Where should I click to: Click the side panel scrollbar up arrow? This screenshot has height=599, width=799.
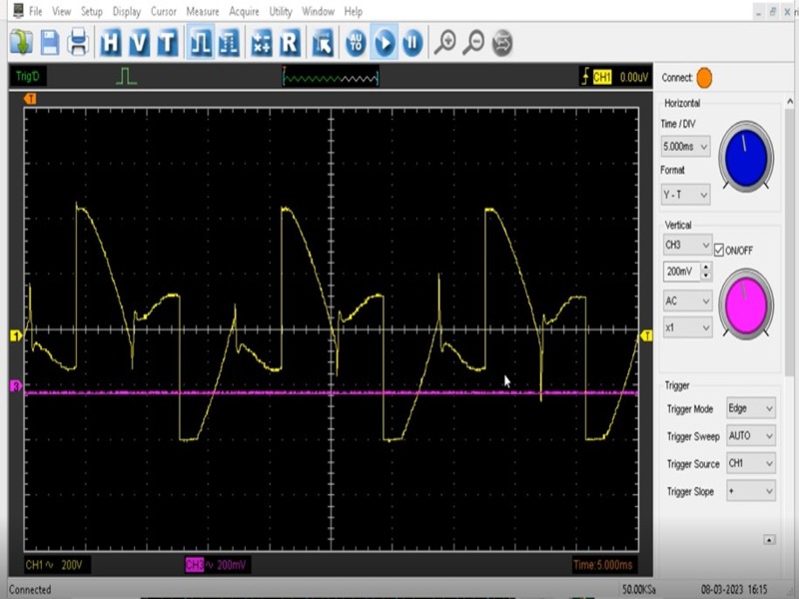790,101
